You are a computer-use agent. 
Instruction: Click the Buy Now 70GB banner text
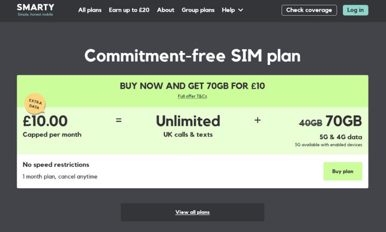click(192, 86)
